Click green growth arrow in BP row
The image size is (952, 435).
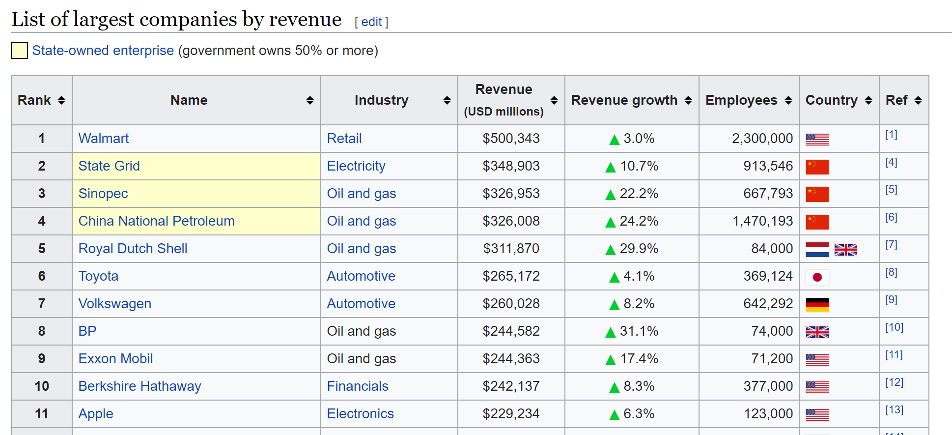click(x=611, y=333)
